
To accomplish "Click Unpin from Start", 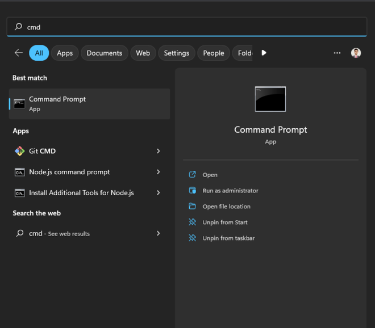I will tap(225, 222).
